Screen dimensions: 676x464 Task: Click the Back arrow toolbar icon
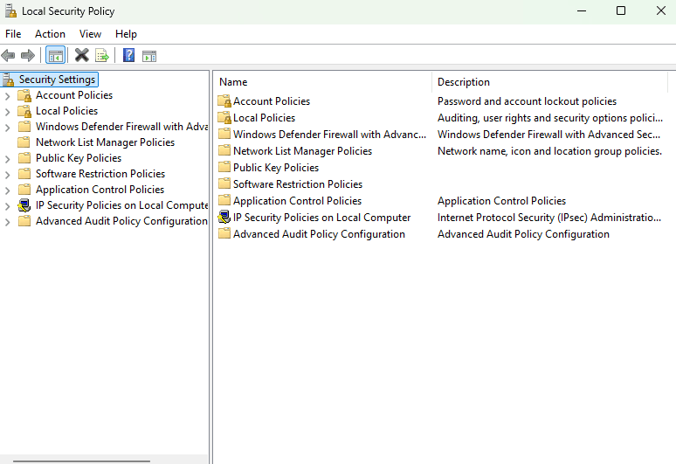[x=8, y=56]
